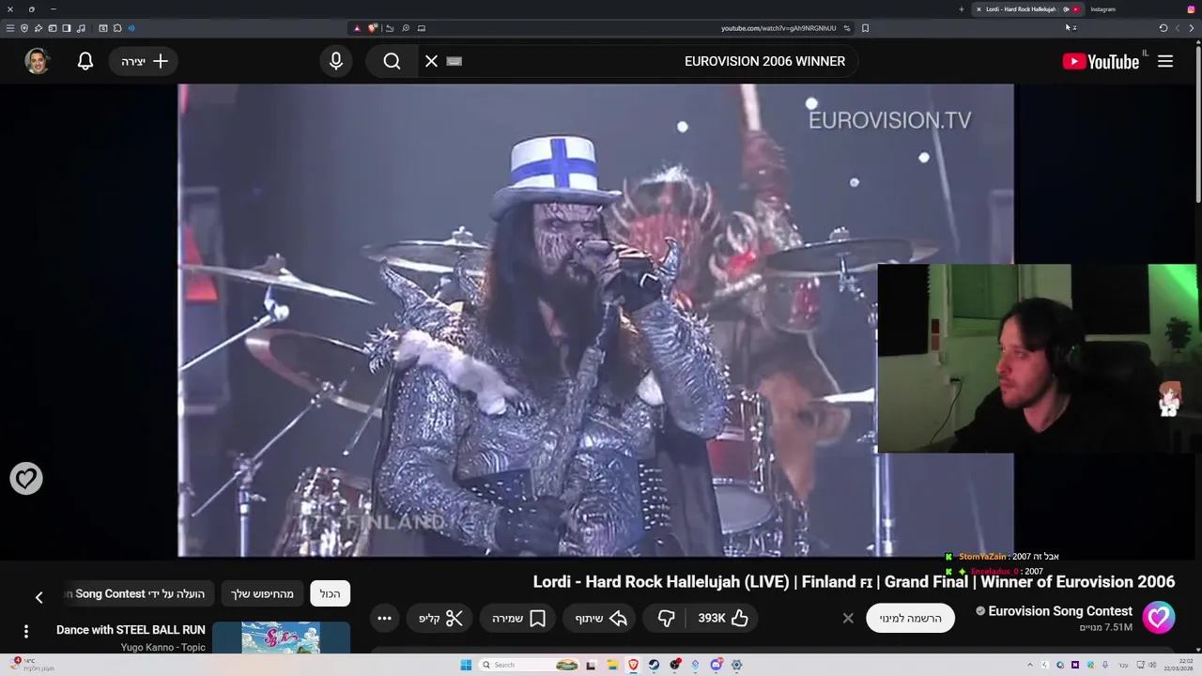This screenshot has width=1202, height=676.
Task: Bookmark this page in address bar
Action: (x=865, y=28)
